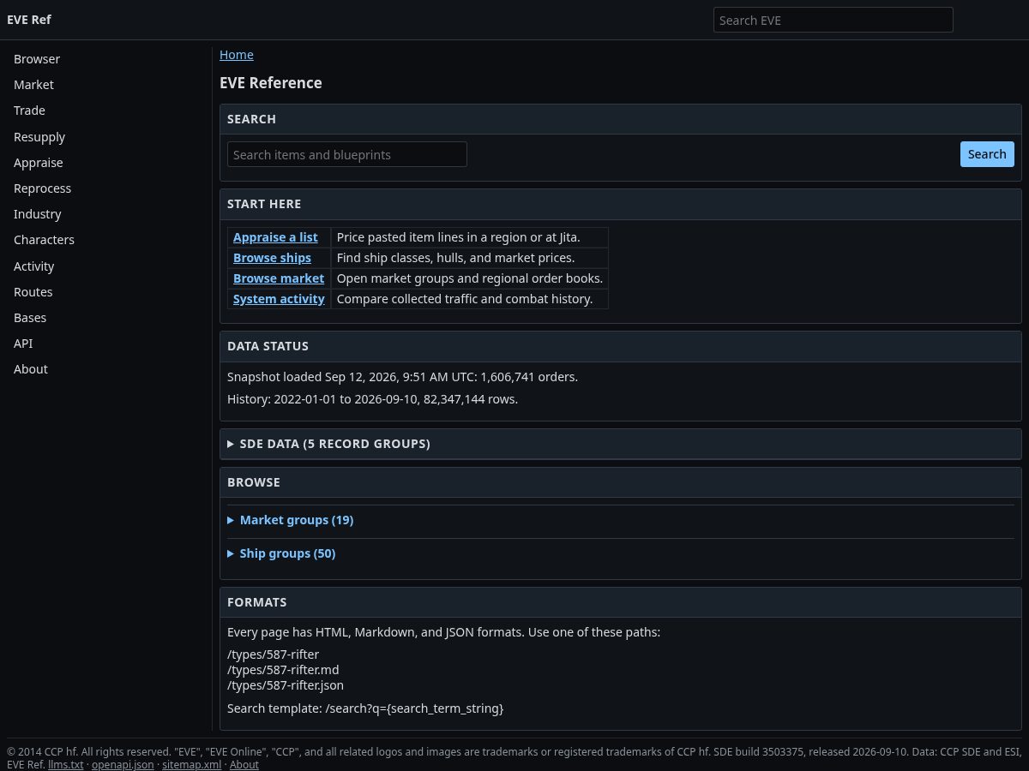This screenshot has width=1029, height=771.
Task: Click the EVE Ref site title
Action: pos(29,20)
